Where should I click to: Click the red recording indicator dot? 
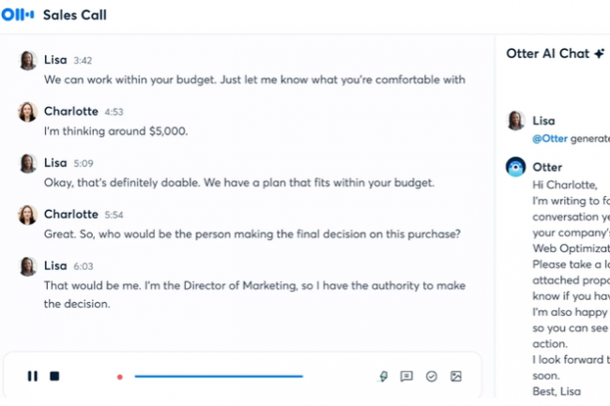point(120,377)
